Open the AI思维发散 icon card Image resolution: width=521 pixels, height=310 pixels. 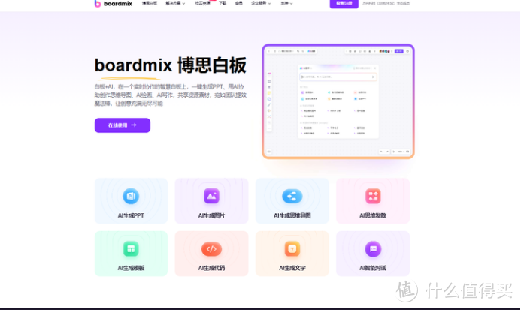pos(373,201)
